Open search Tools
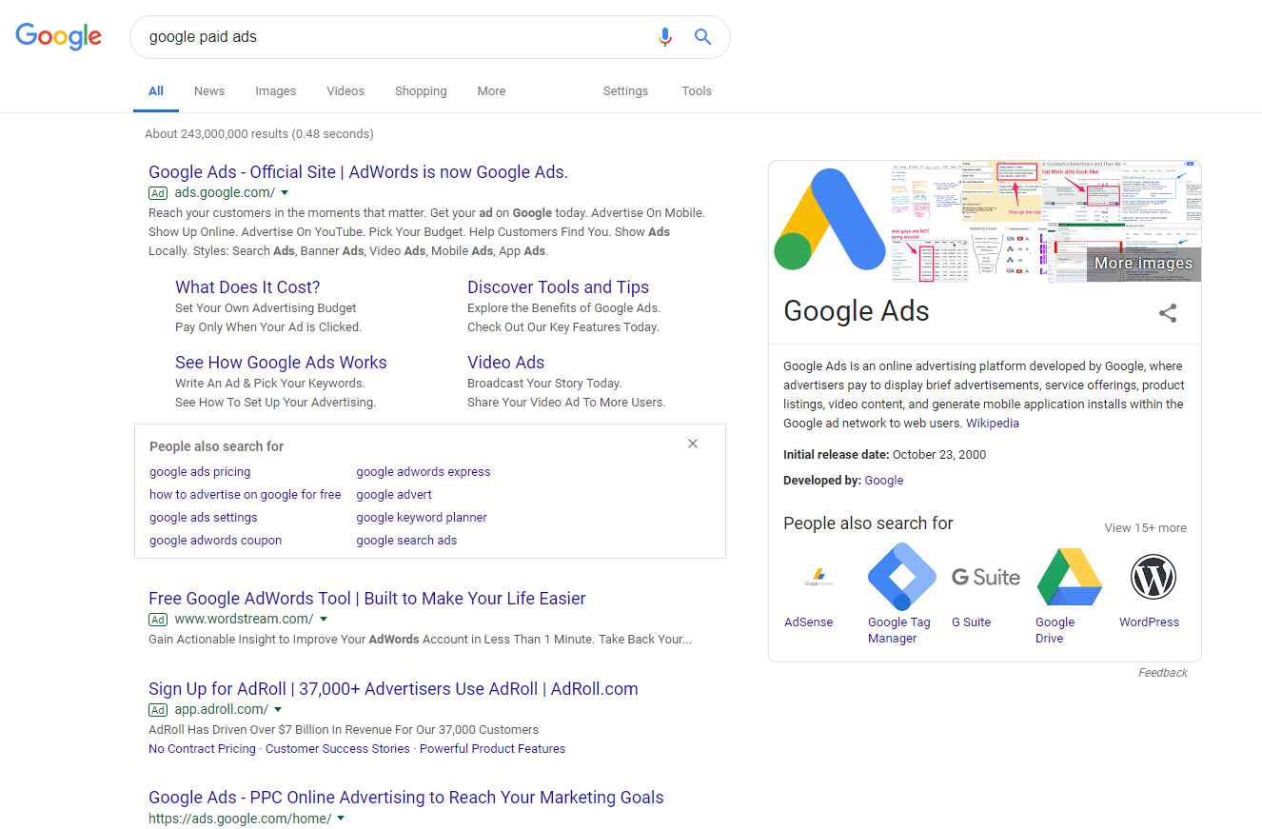The width and height of the screenshot is (1262, 829). pyautogui.click(x=697, y=91)
